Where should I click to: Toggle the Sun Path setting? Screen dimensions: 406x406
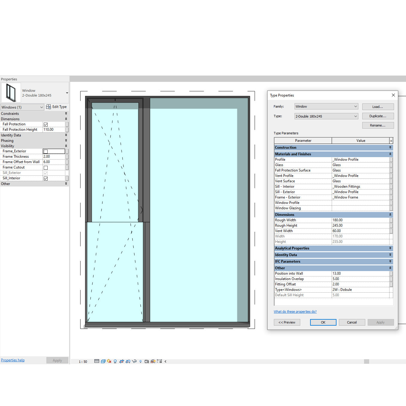pos(109,361)
